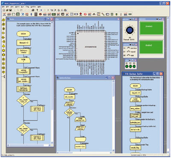Screen dimensions: 171x158
Task: Click the AT91SAM7S128 chip diagram
Action: (x=91, y=46)
